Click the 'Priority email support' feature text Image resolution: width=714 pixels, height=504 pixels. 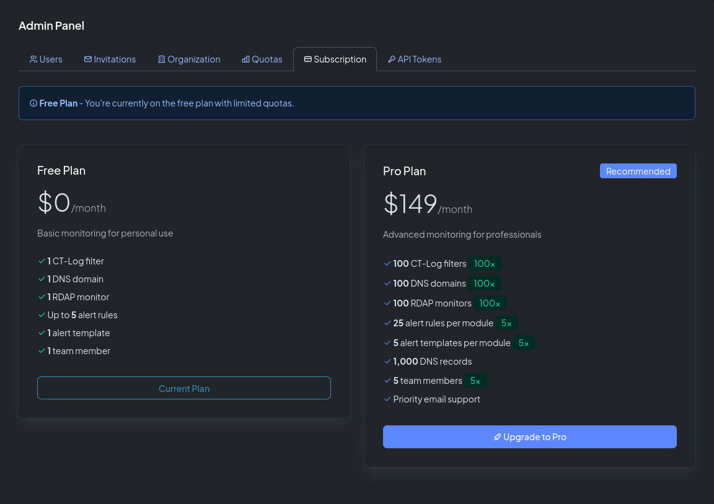437,399
